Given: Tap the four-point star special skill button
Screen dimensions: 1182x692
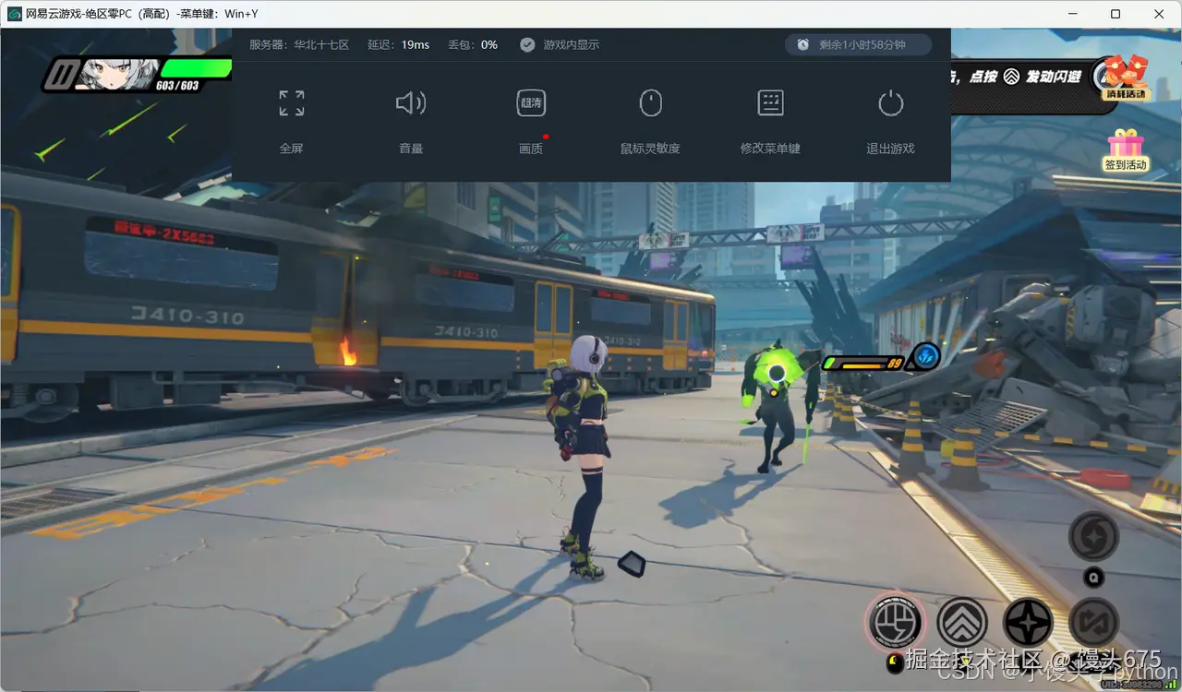Looking at the screenshot, I should click(x=1028, y=622).
